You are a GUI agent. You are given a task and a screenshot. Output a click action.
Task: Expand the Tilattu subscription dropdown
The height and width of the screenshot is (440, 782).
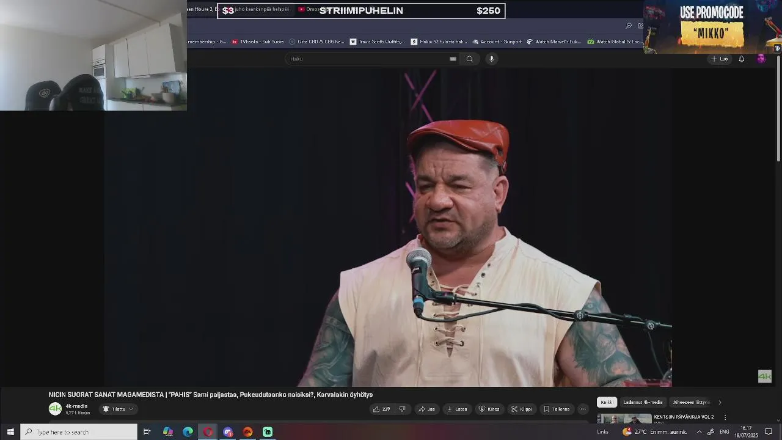click(x=118, y=409)
